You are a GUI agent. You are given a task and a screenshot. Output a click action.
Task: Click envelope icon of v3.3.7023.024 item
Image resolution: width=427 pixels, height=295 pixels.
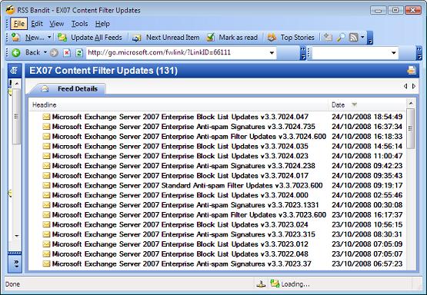pos(47,224)
